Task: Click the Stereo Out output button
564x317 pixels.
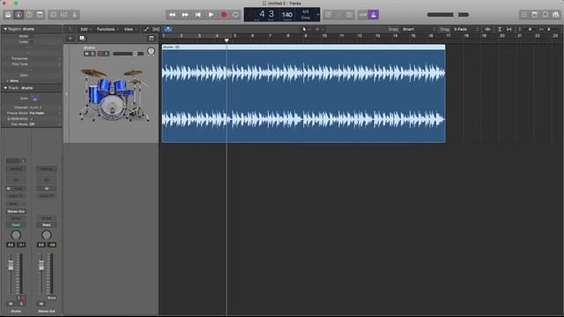Action: (x=16, y=211)
